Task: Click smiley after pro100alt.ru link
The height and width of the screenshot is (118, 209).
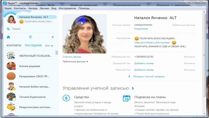Action: pyautogui.click(x=174, y=43)
